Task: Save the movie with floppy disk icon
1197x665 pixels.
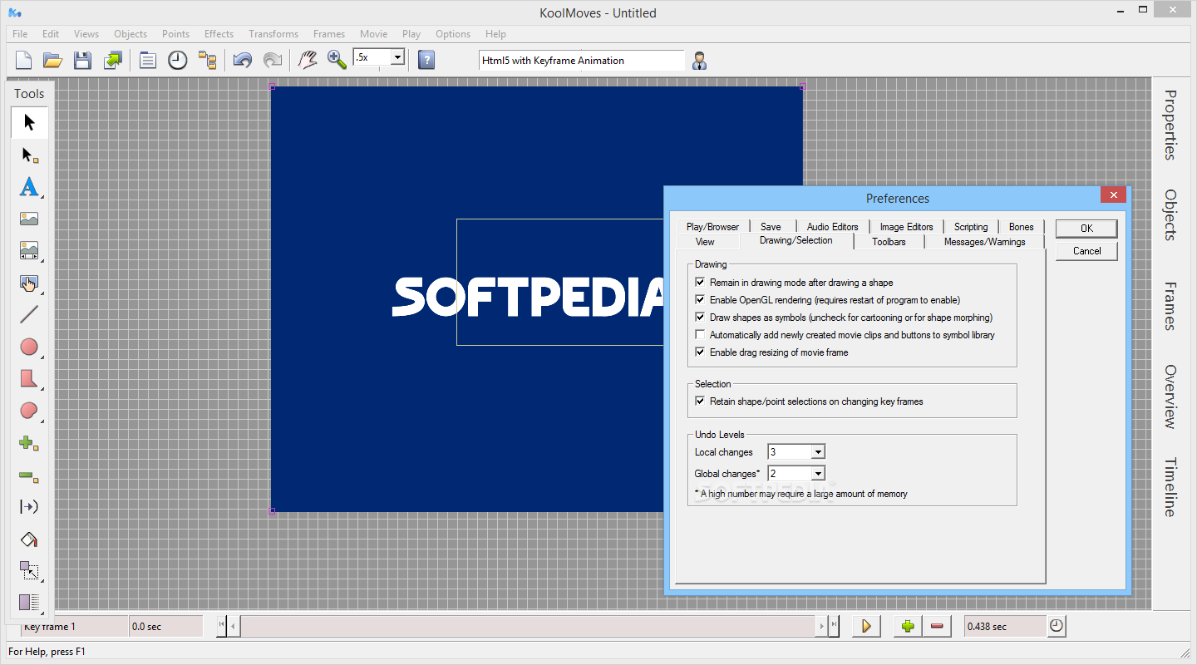Action: 82,60
